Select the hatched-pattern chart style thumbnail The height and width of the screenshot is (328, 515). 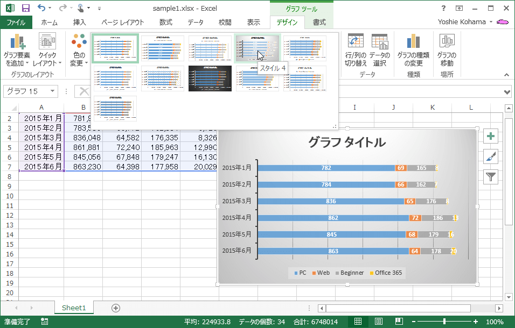click(x=163, y=79)
